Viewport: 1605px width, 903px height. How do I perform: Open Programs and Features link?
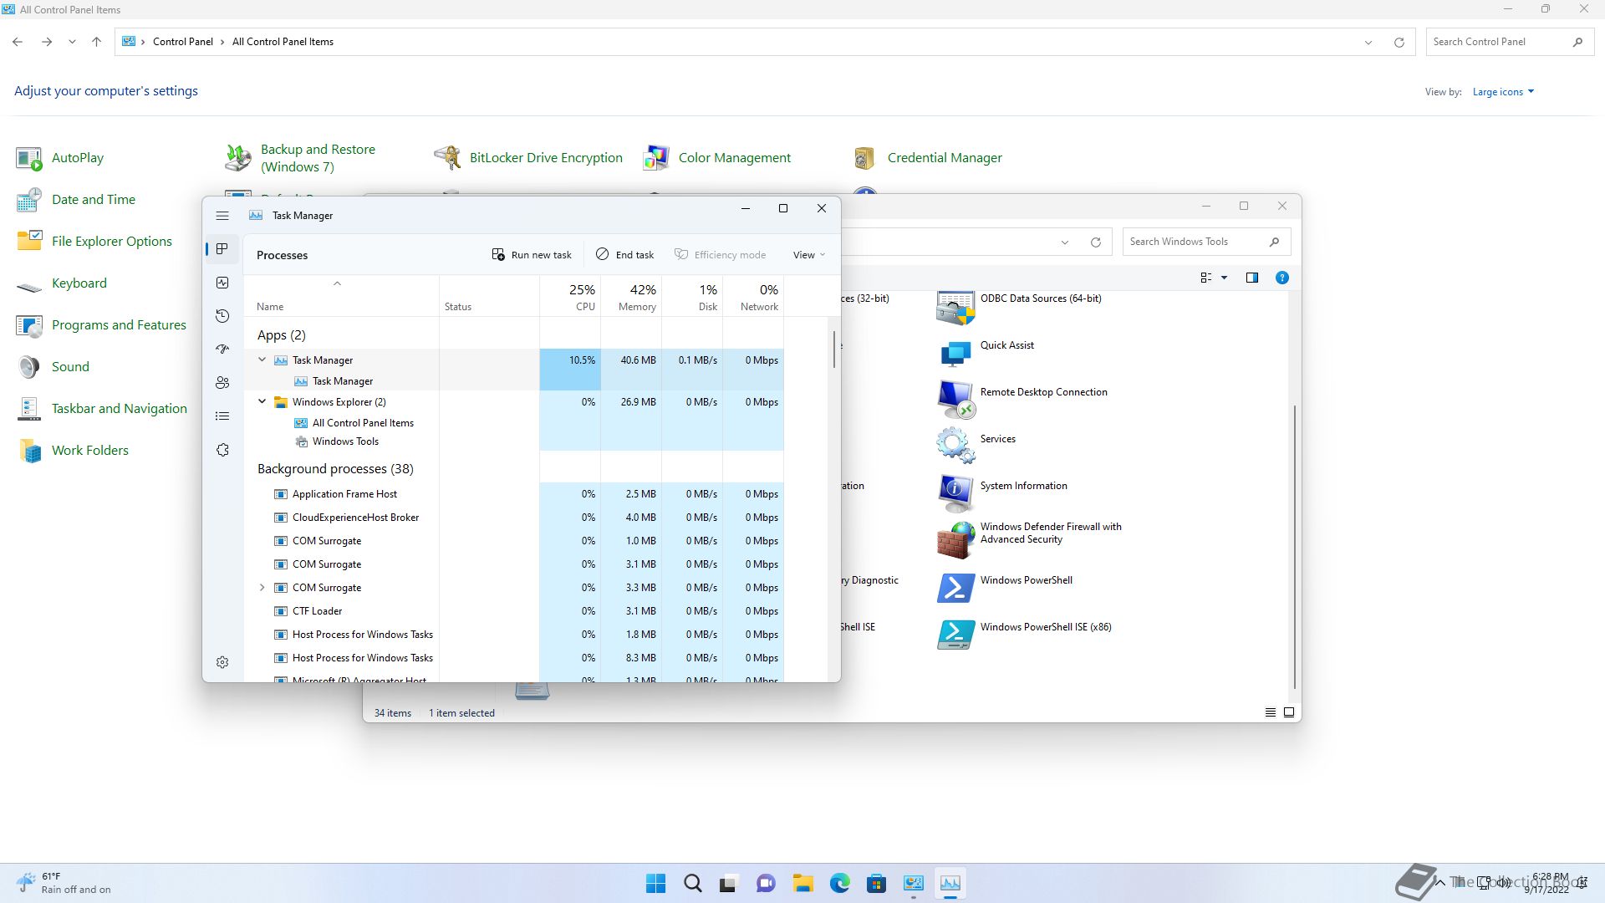pos(119,325)
